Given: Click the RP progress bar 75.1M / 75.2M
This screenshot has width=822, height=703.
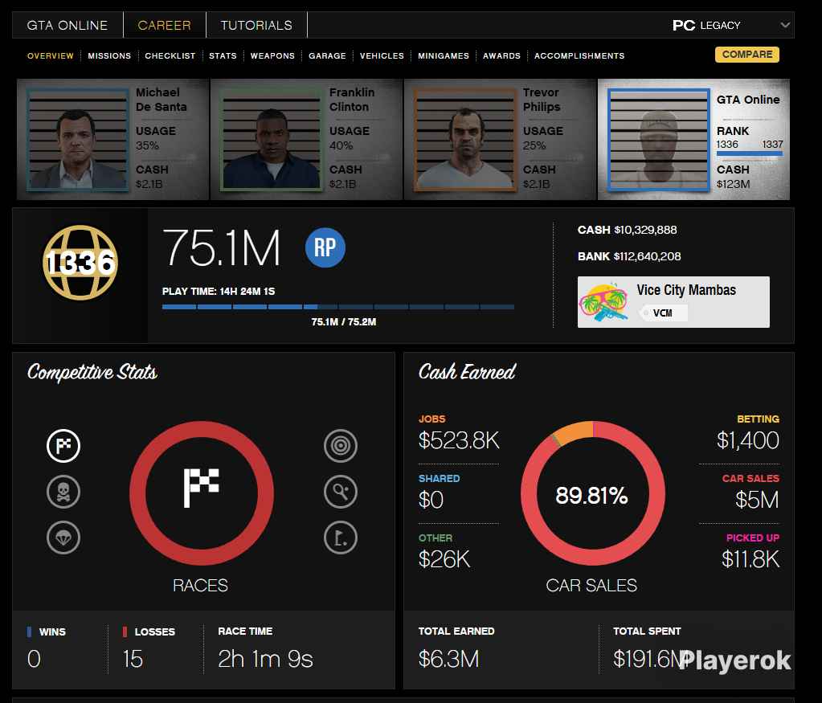Looking at the screenshot, I should click(338, 307).
